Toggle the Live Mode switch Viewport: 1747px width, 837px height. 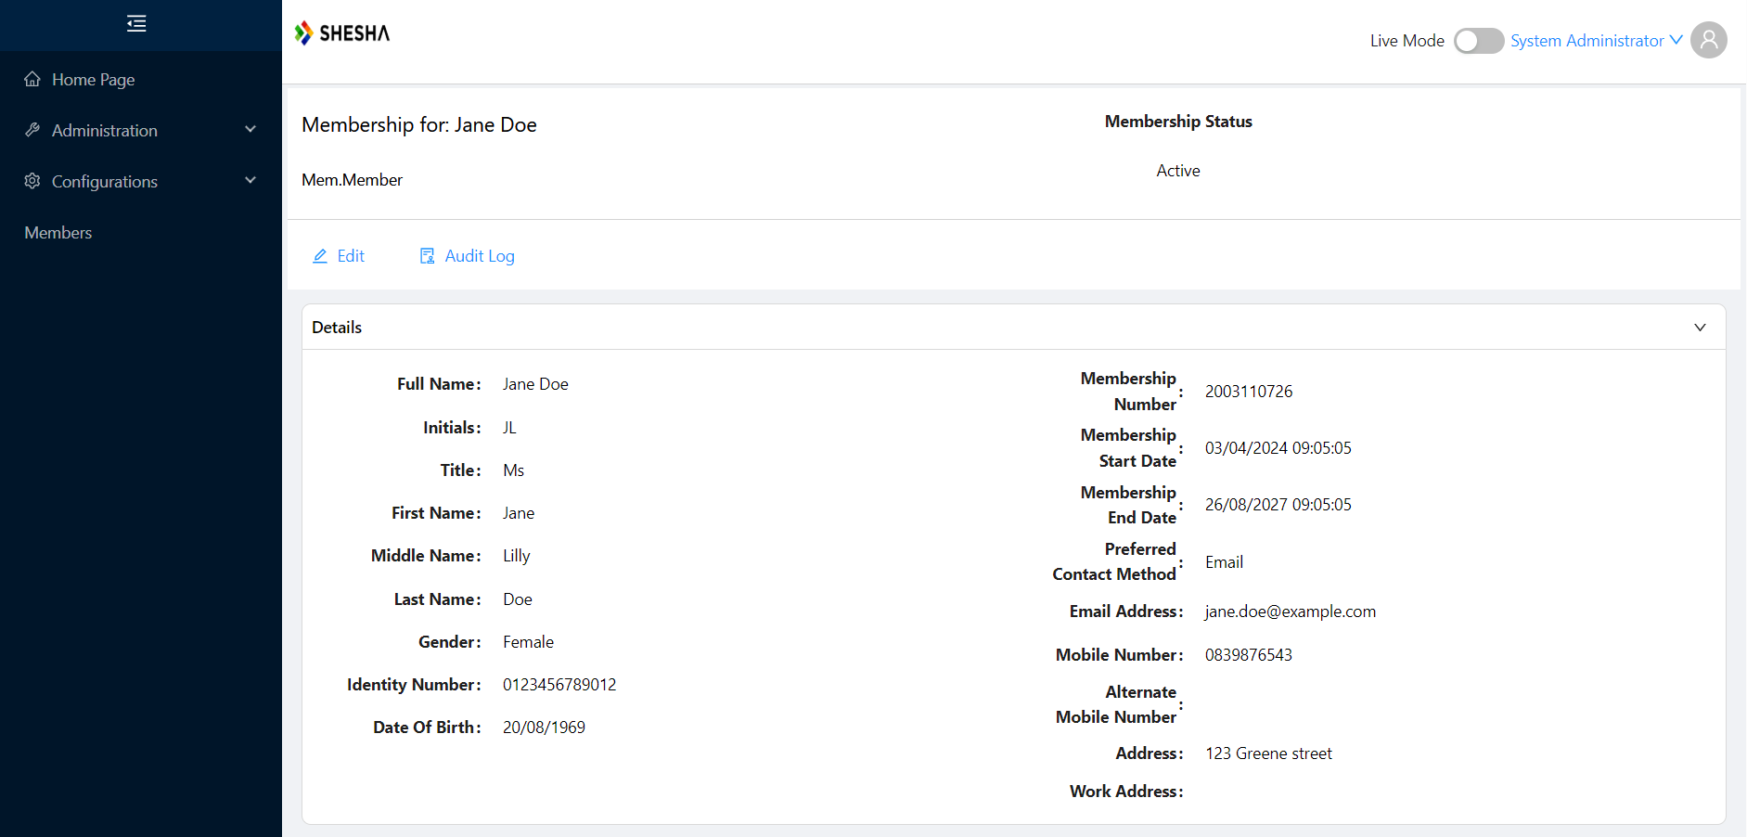1478,41
